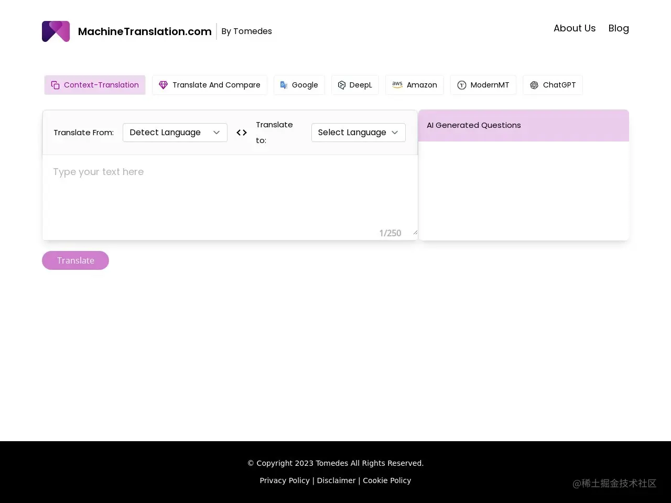This screenshot has width=671, height=503.
Task: Switch to Translate And Compare tab
Action: pos(210,85)
